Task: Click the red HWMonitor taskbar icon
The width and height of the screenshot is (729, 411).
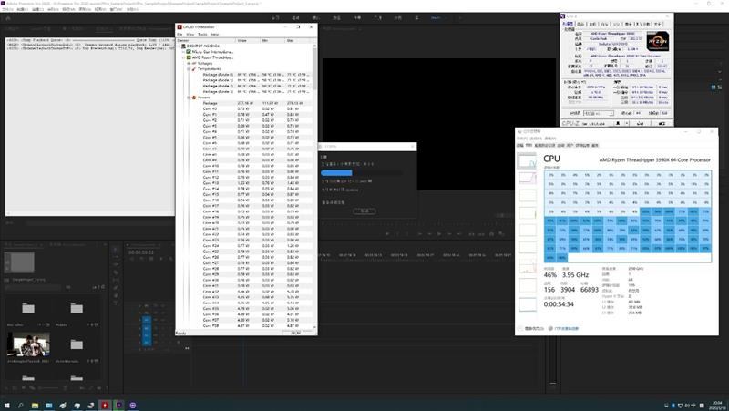Action: (105, 406)
